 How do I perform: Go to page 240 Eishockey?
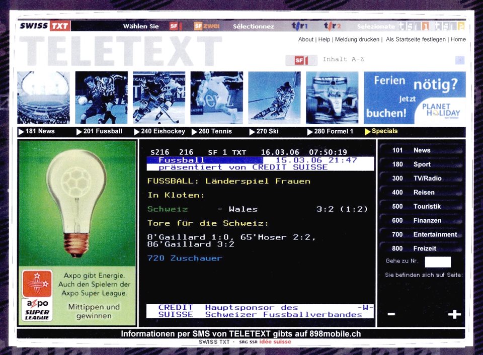pos(159,131)
